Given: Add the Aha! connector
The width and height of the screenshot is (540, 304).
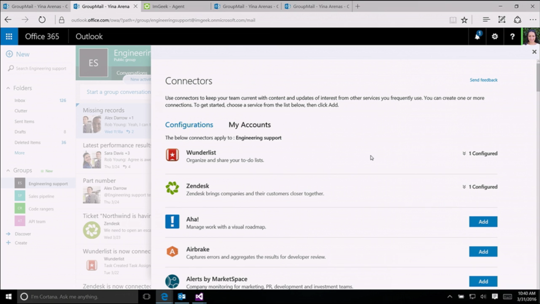Looking at the screenshot, I should (483, 222).
